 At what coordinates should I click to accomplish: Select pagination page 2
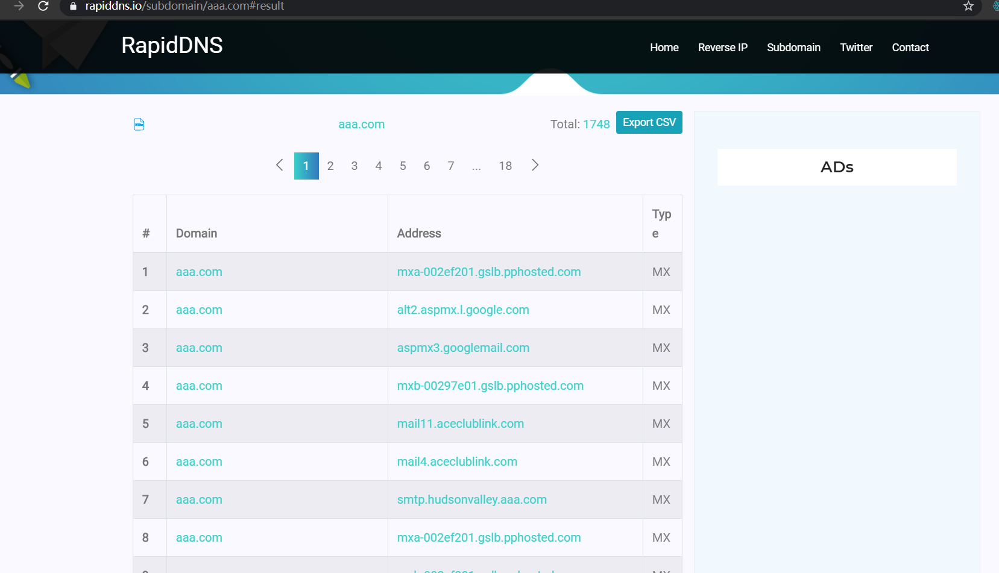pyautogui.click(x=330, y=166)
